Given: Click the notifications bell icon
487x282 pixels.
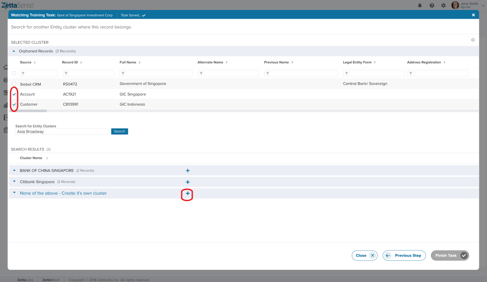Looking at the screenshot, I should pos(420,5).
